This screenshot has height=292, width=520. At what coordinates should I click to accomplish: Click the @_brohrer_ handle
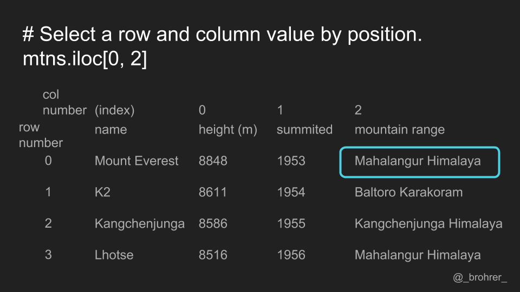tap(480, 277)
